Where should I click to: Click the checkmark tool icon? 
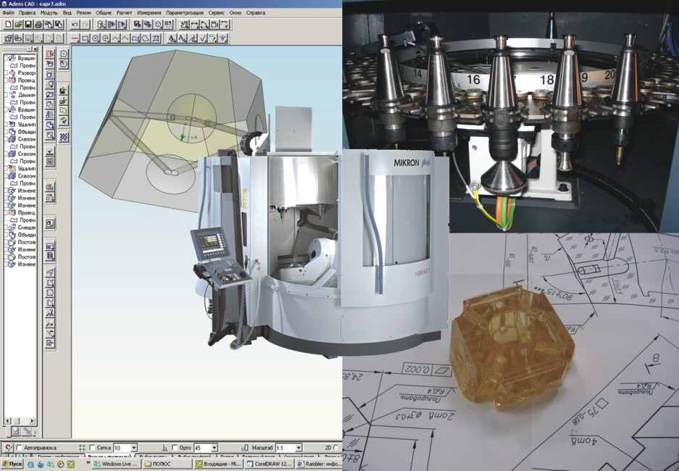click(203, 38)
